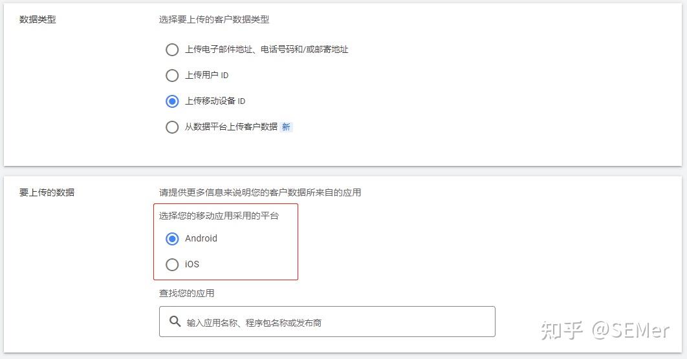687x359 pixels.
Task: Click the 上传移动设备 ID label text
Action: pyautogui.click(x=215, y=101)
